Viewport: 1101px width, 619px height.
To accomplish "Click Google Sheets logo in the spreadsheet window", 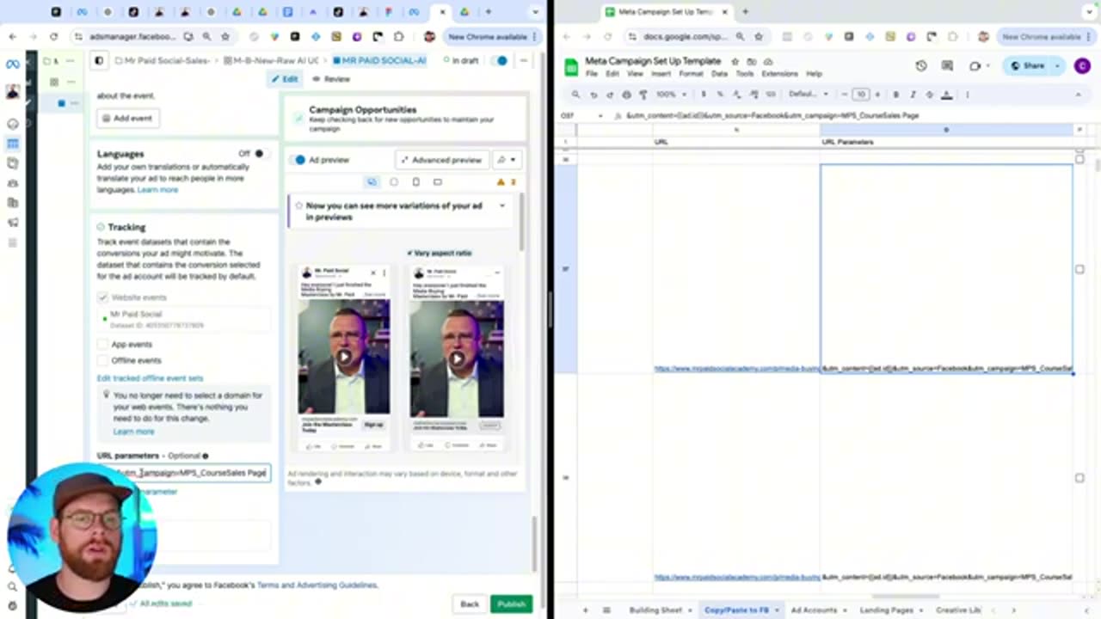I will point(571,67).
